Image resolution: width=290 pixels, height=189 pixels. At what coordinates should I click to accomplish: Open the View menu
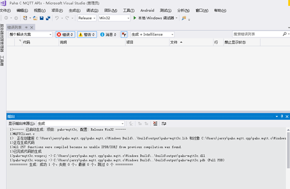point(40,10)
